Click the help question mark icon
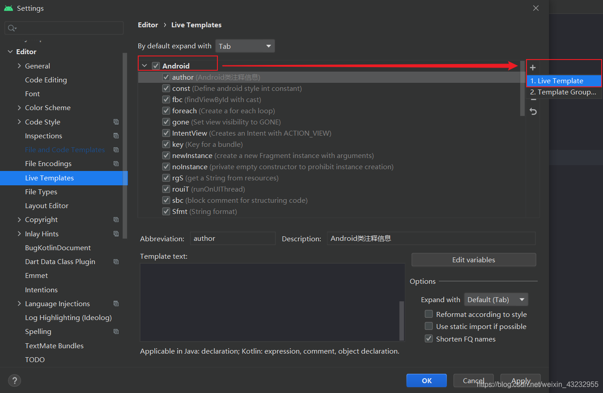The height and width of the screenshot is (393, 603). coord(14,380)
